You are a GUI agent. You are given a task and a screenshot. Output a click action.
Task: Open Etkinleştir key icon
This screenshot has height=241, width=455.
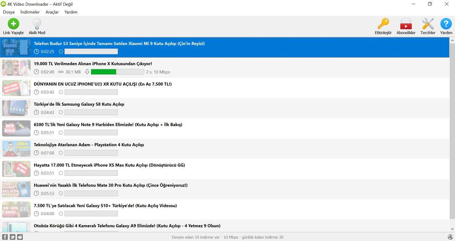383,24
